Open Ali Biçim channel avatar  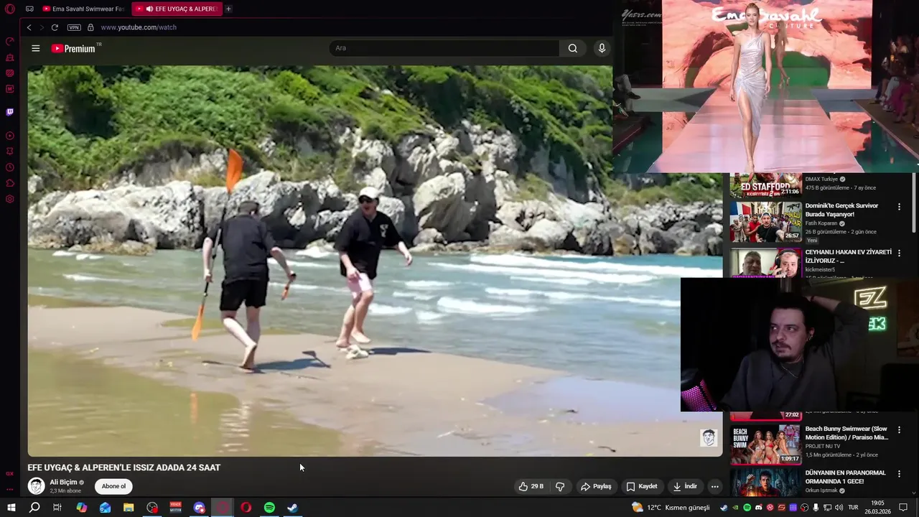(x=36, y=486)
